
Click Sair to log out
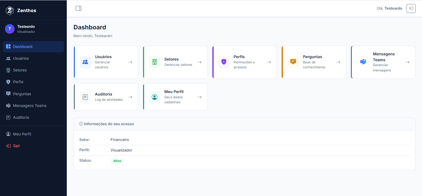(33, 146)
